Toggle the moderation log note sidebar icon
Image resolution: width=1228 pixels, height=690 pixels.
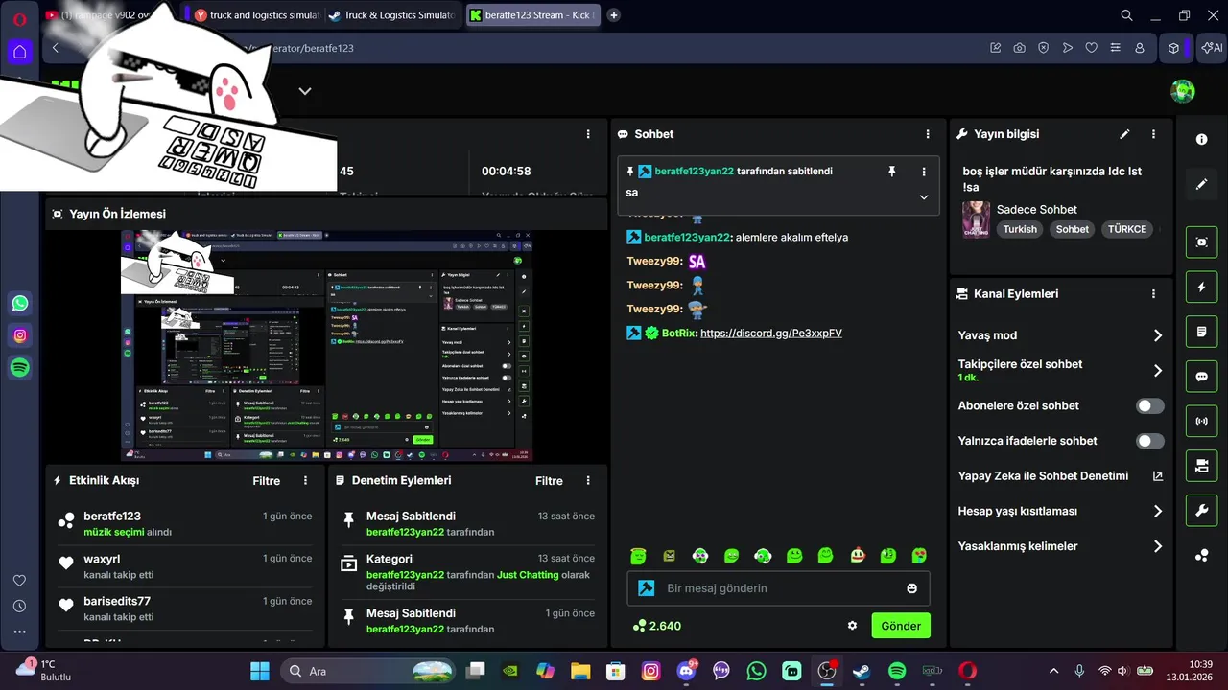[1201, 332]
